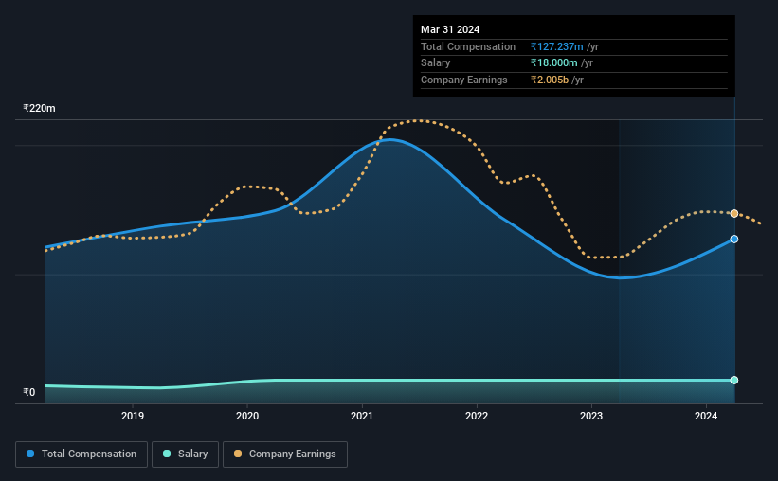The image size is (778, 481).
Task: Toggle the Salary legend button
Action: click(x=185, y=454)
